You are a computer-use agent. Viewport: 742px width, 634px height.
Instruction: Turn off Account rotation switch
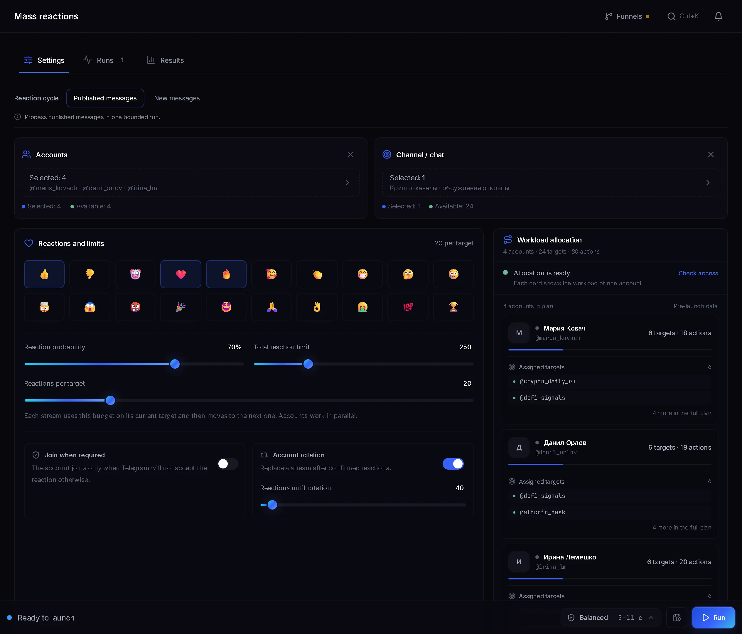coord(453,464)
